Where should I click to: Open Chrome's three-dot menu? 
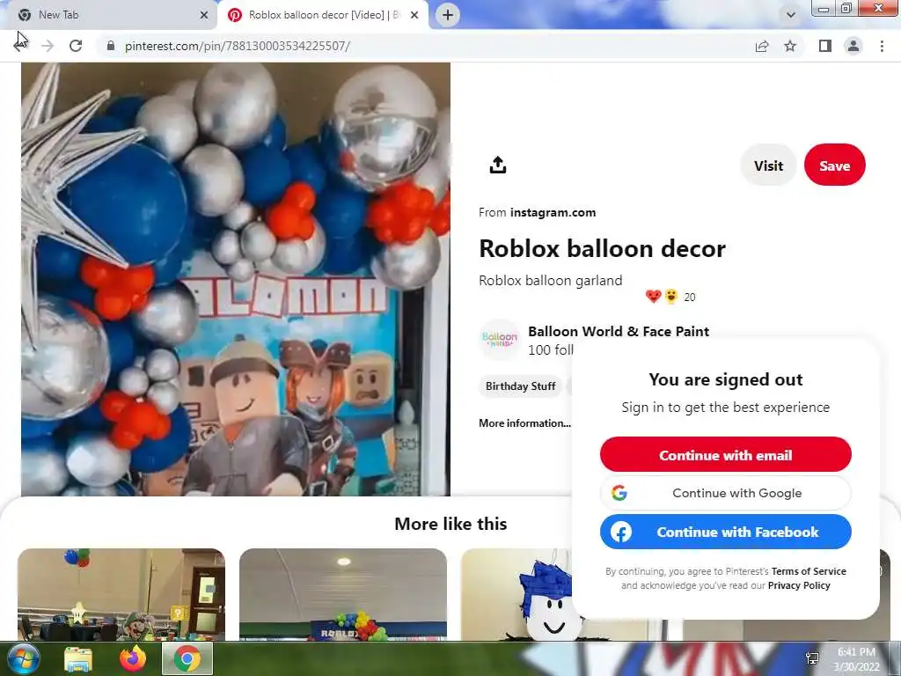click(x=882, y=46)
